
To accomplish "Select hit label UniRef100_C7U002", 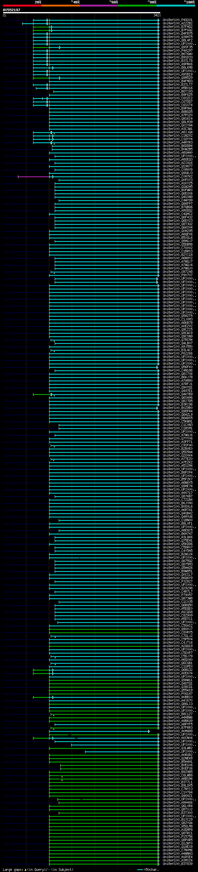I will [x=178, y=248].
